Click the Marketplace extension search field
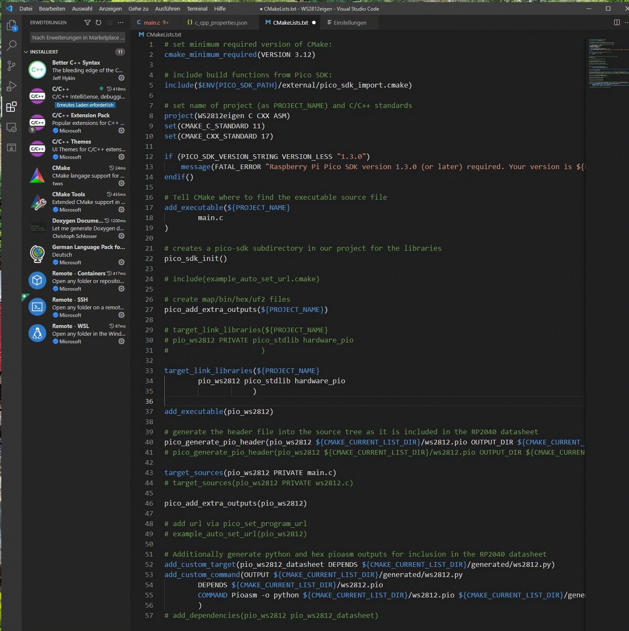Screen dimensions: 629x631 coord(78,37)
